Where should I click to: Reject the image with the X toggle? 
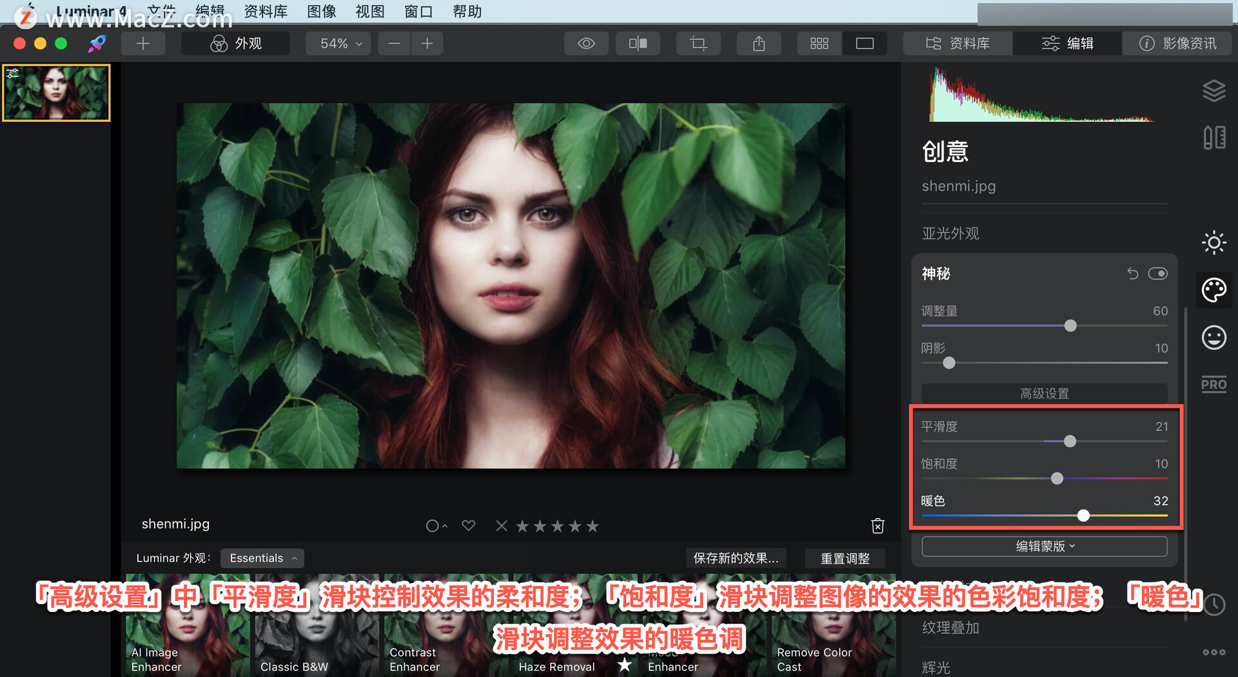coord(502,526)
